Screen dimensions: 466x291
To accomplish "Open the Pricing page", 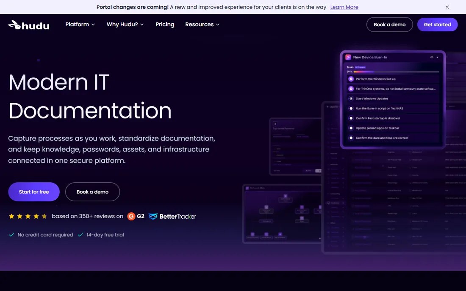I will point(165,25).
